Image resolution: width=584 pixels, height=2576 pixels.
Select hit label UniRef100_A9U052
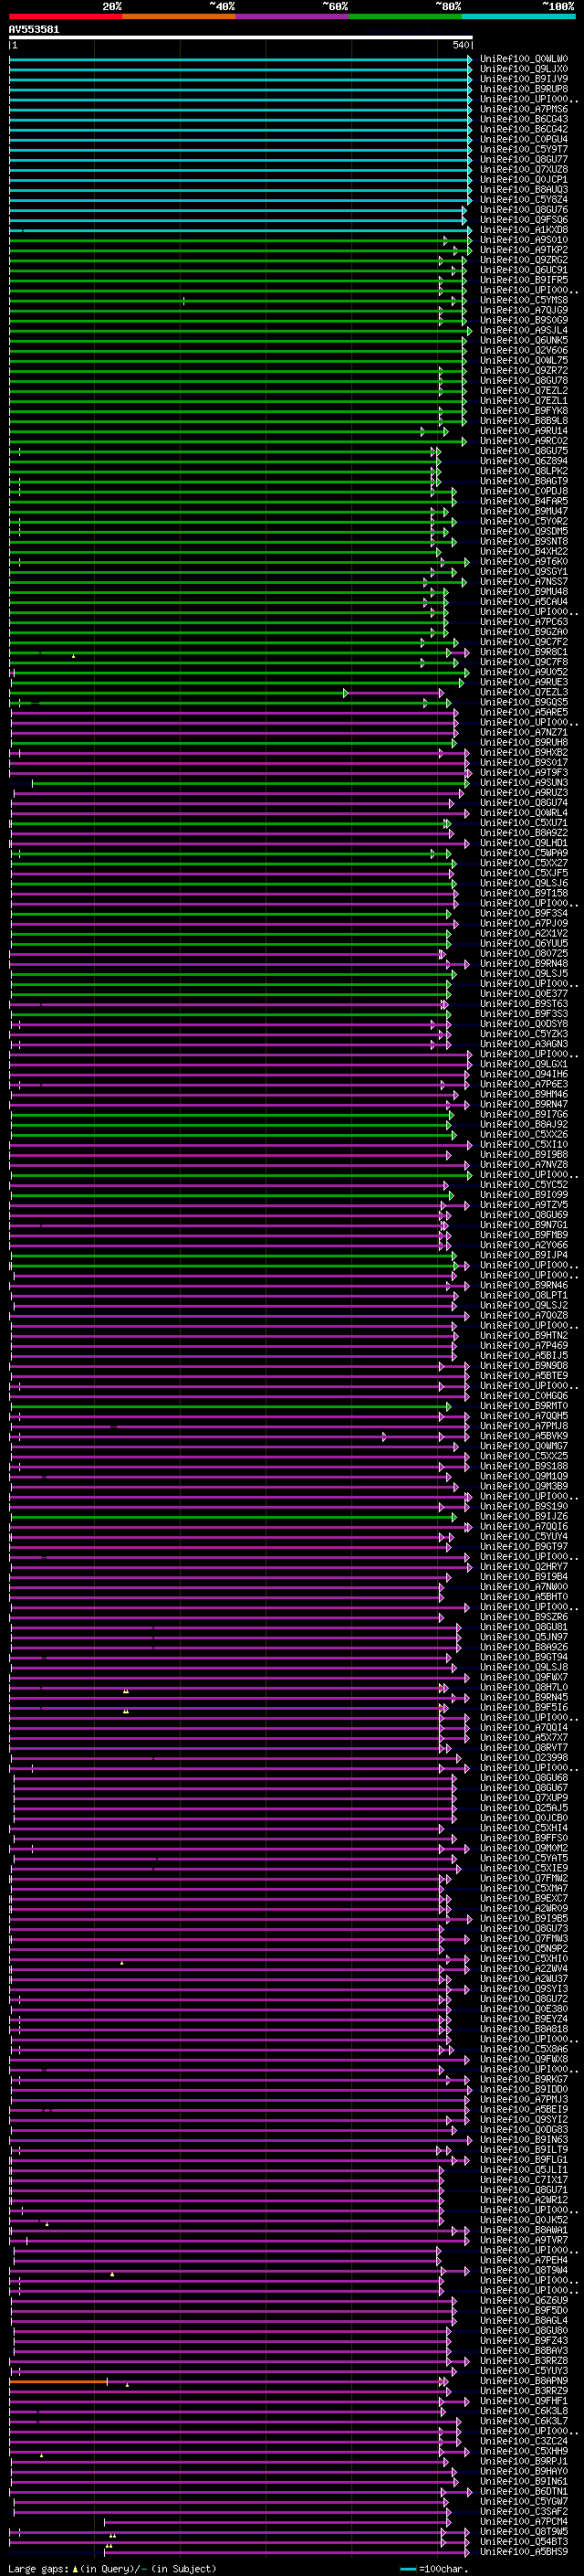[x=524, y=672]
